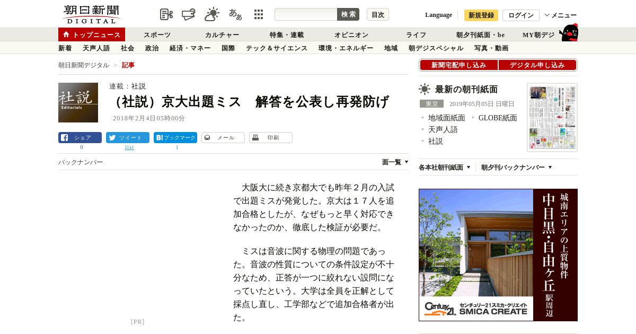Click the font size あぁ icon
Viewport: 636px width, 334px height.
tap(235, 14)
